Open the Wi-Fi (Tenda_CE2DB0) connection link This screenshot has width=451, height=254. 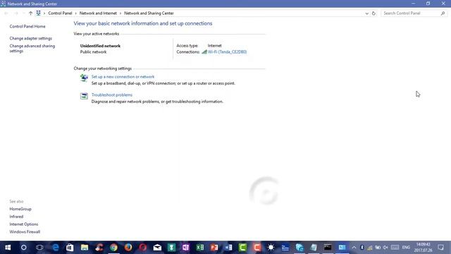(x=227, y=52)
